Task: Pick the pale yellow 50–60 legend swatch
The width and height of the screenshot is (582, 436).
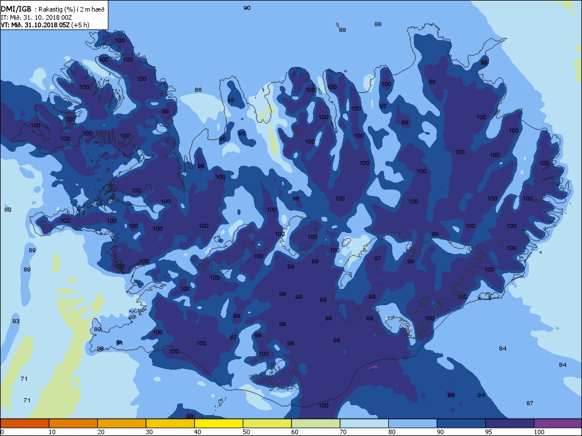Action: coord(267,423)
